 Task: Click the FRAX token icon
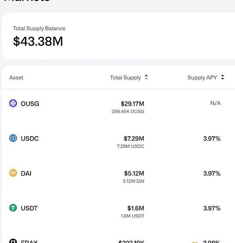13,241
